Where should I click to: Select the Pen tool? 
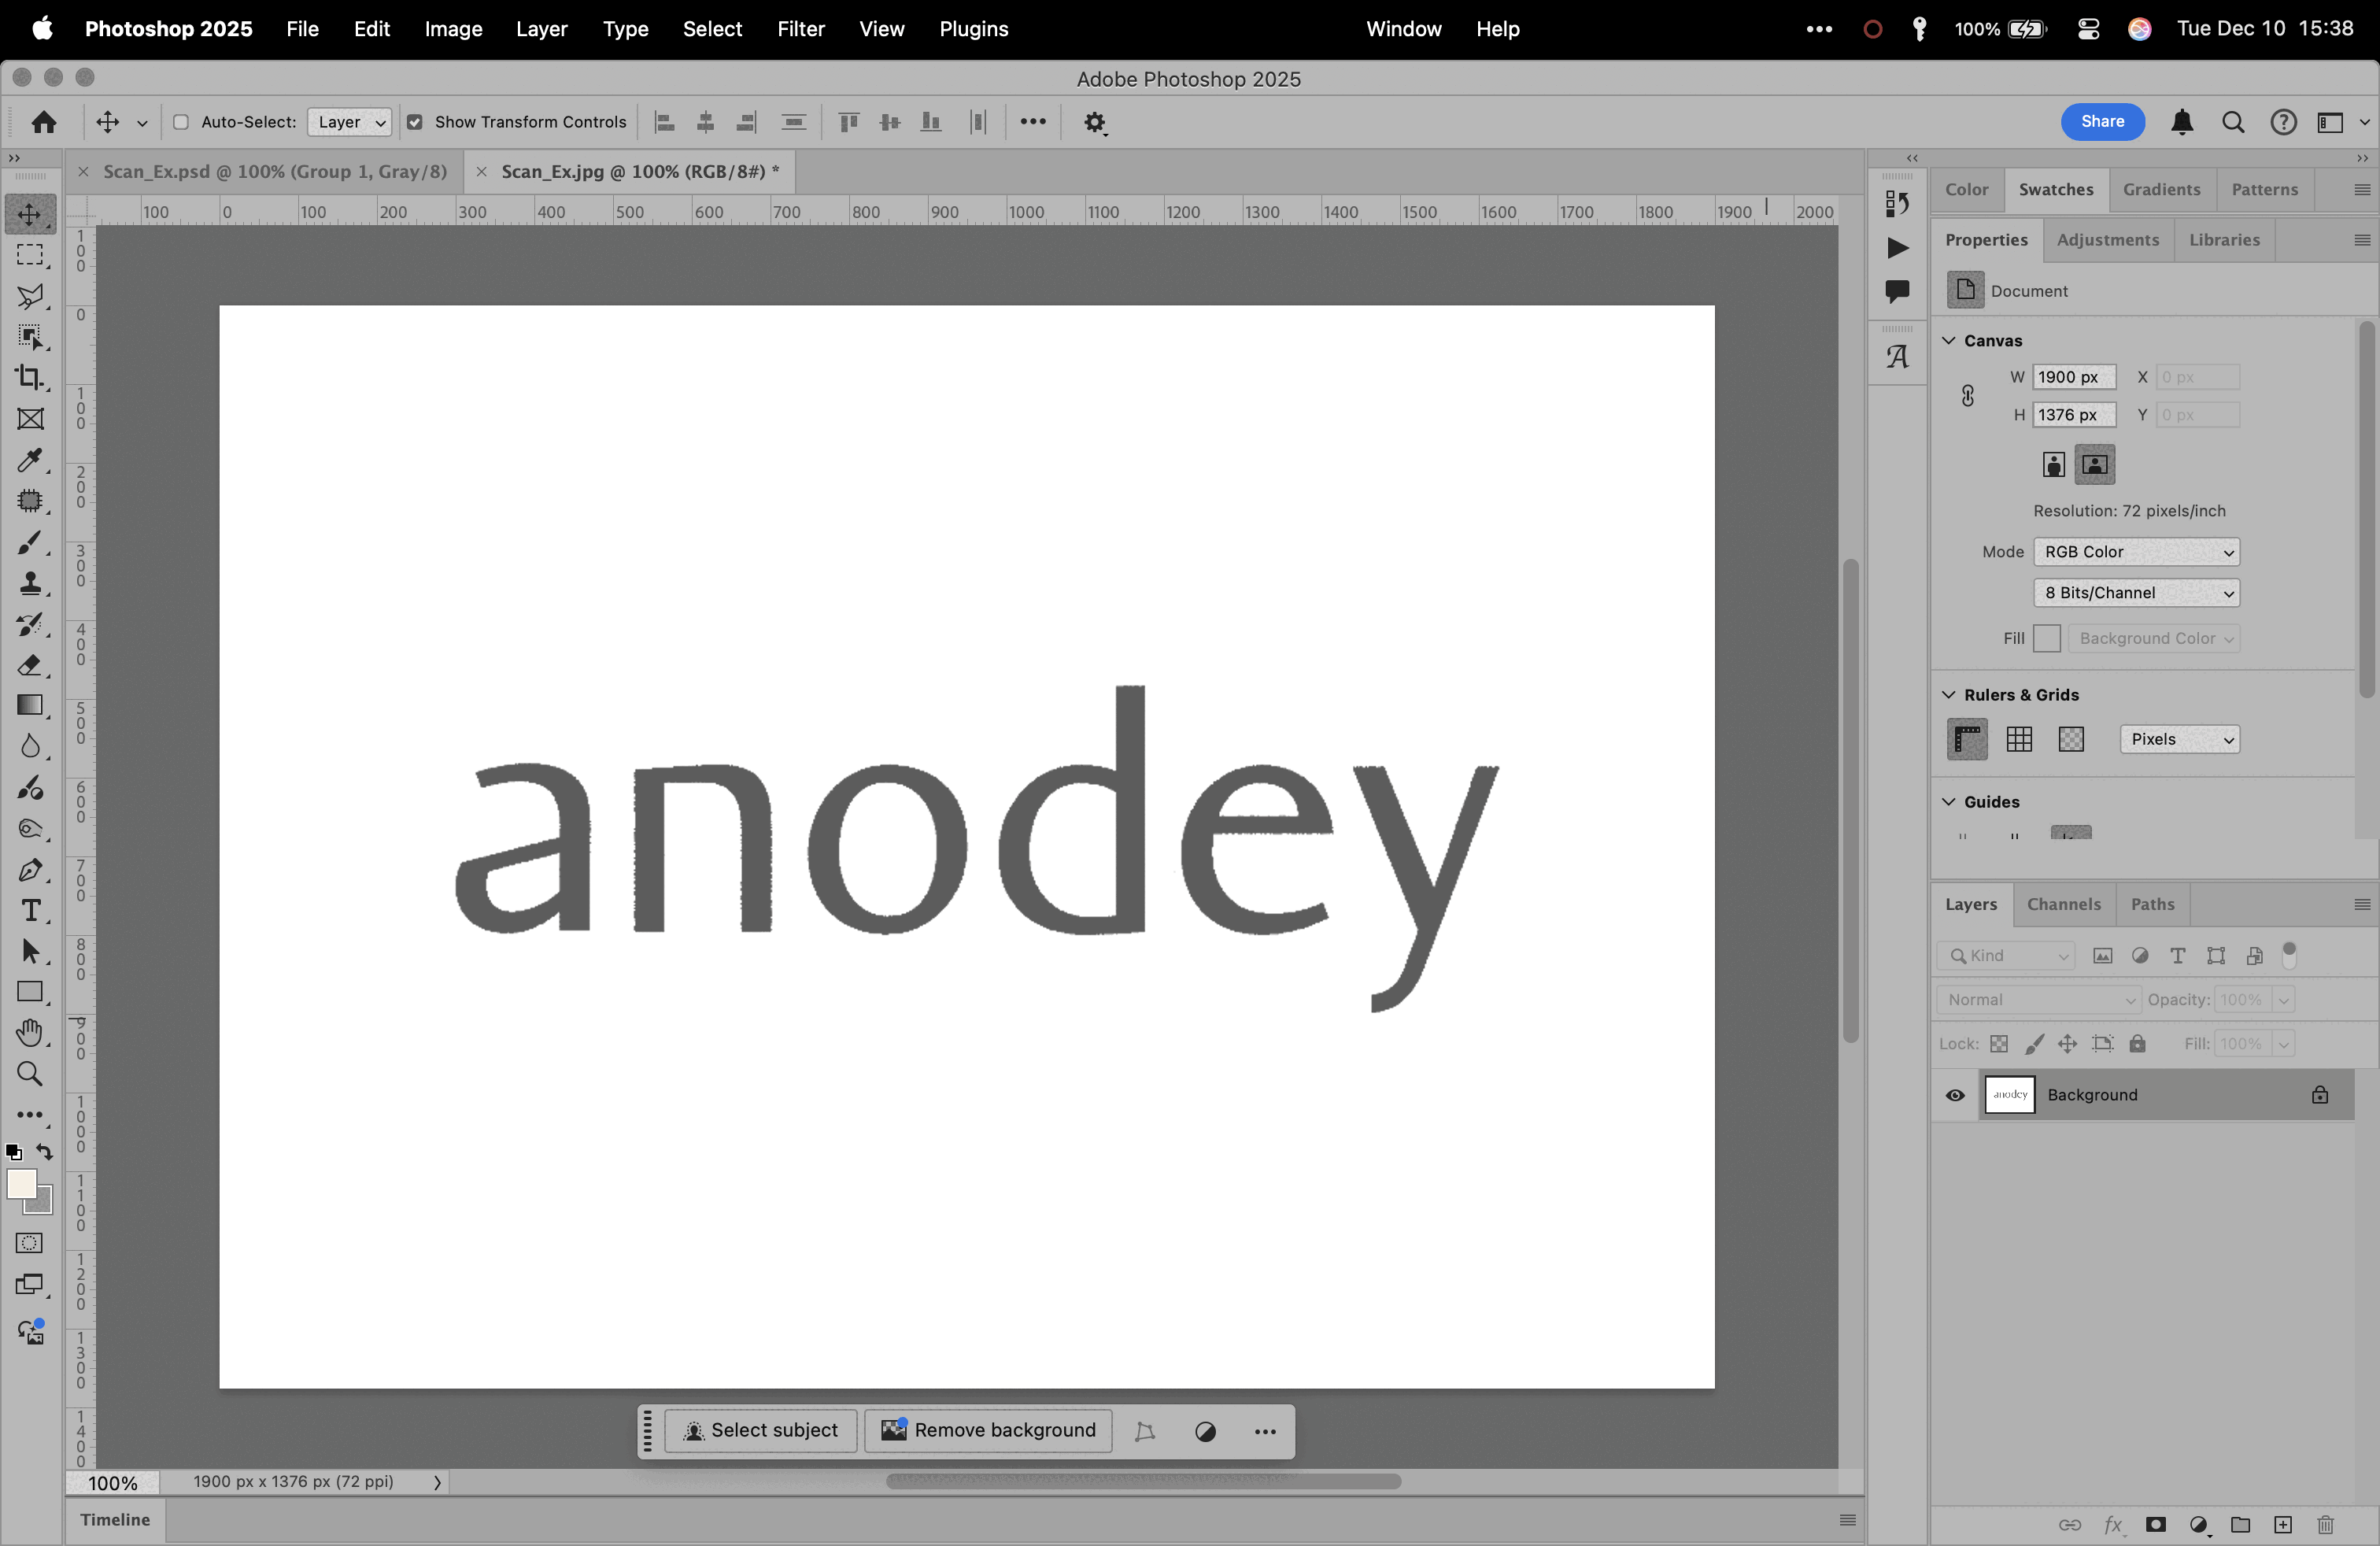[30, 870]
